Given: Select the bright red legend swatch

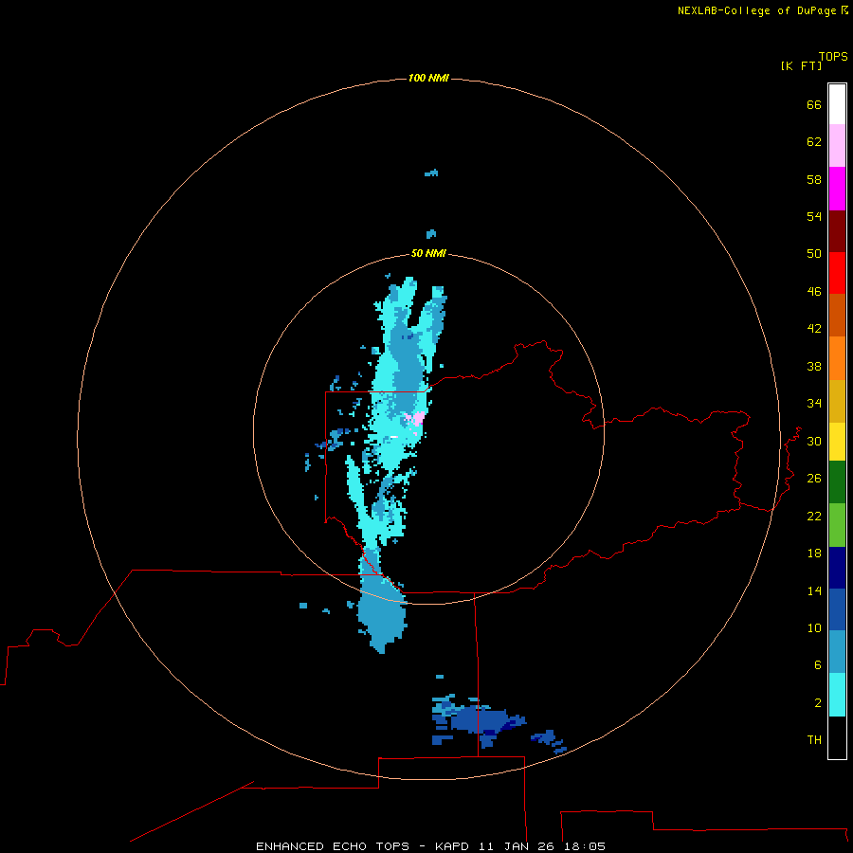Looking at the screenshot, I should (x=837, y=273).
